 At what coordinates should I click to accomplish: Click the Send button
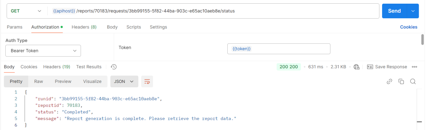point(394,11)
